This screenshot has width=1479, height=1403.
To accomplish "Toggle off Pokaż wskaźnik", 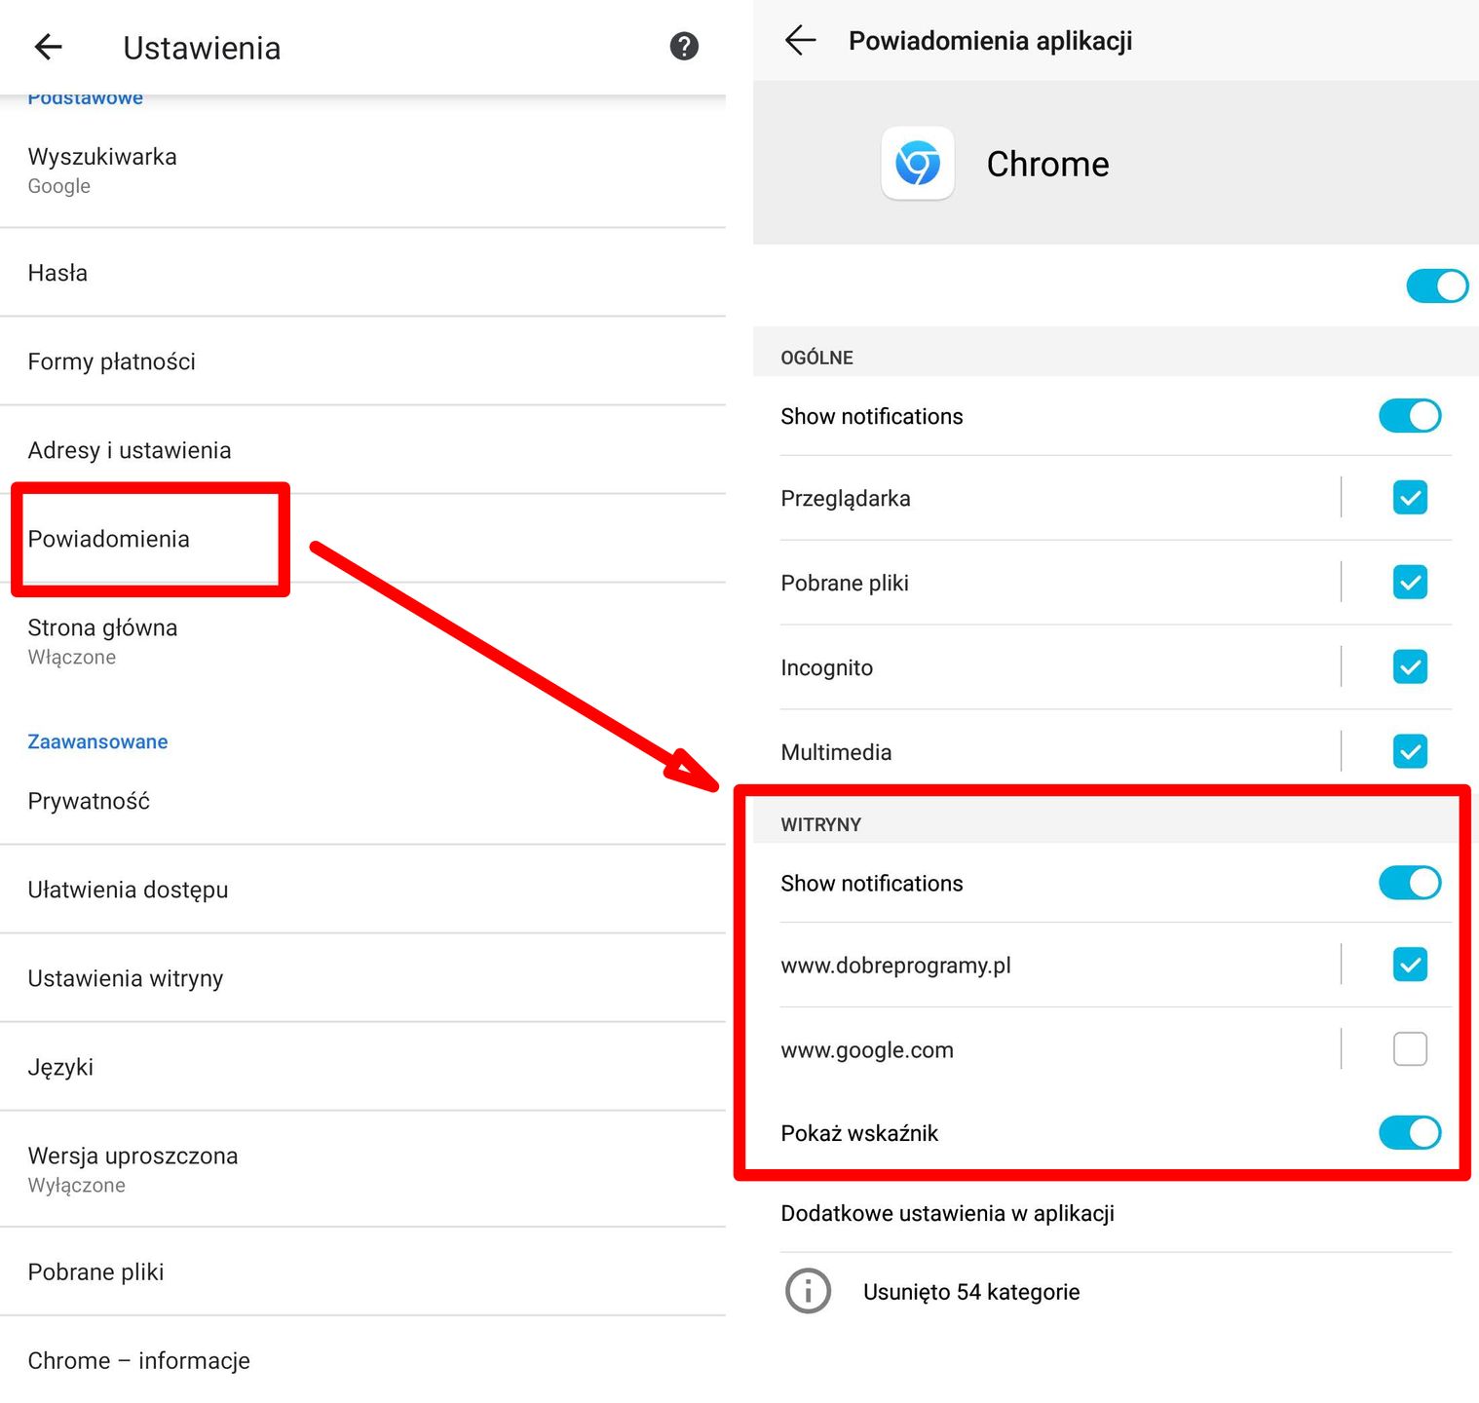I will (1410, 1133).
